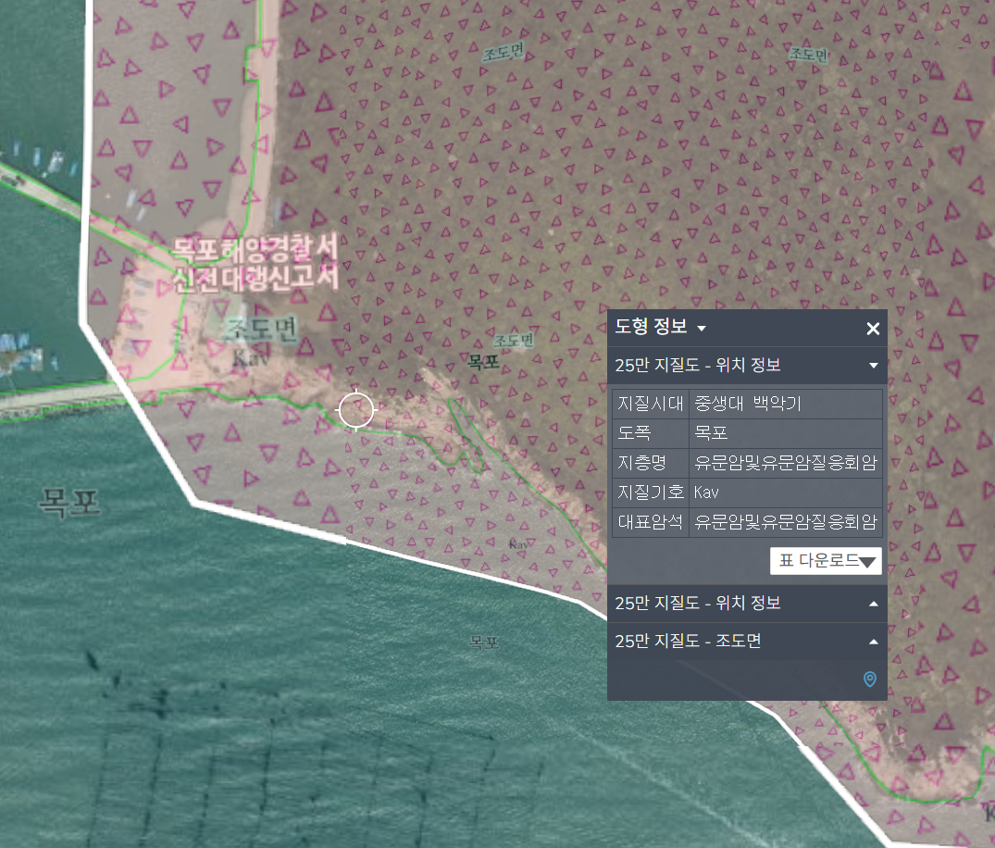Expand the collapsed 25만 지질도 - 위치 정보 section
The image size is (995, 848).
coord(872,604)
